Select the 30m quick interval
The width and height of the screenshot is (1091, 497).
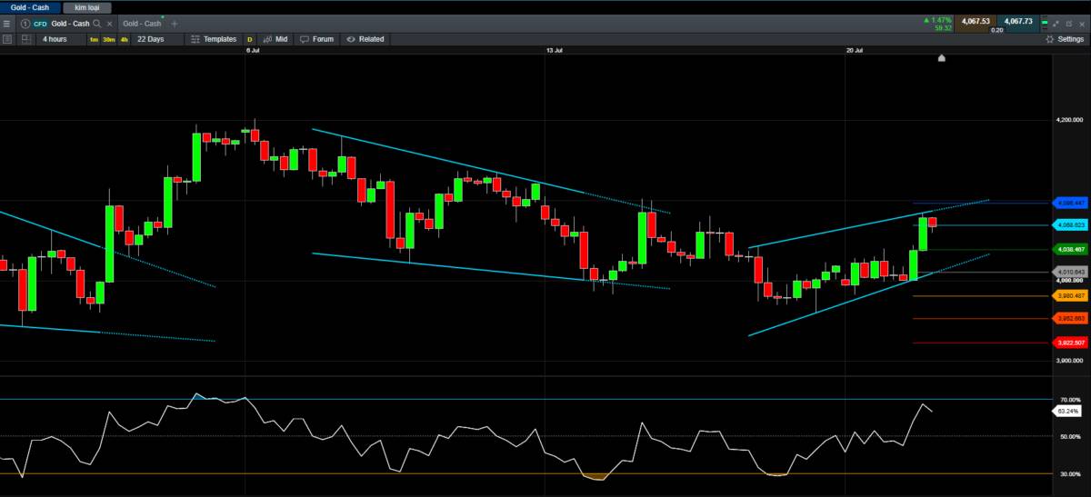109,39
